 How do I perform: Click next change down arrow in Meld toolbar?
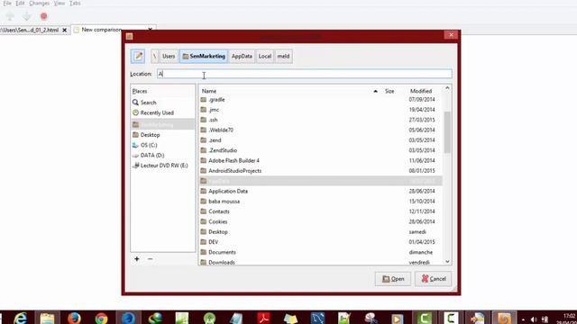27,16
